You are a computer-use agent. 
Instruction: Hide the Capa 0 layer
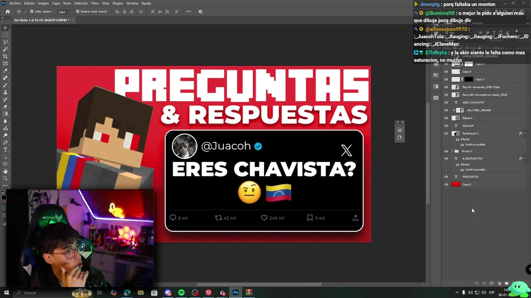(446, 185)
